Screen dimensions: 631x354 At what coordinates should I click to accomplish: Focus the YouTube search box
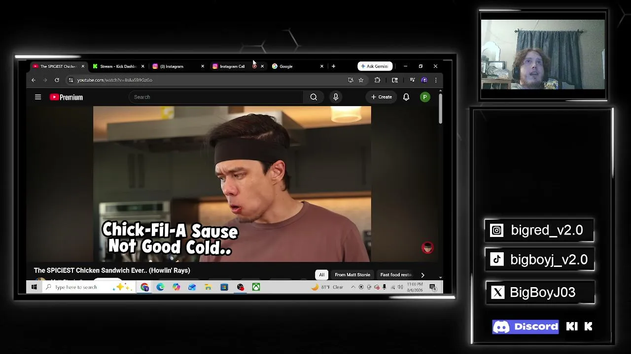[216, 97]
